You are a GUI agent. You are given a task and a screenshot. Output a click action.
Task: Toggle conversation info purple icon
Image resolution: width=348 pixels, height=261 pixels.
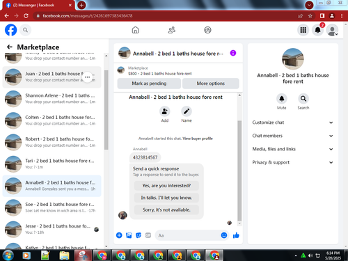point(233,53)
